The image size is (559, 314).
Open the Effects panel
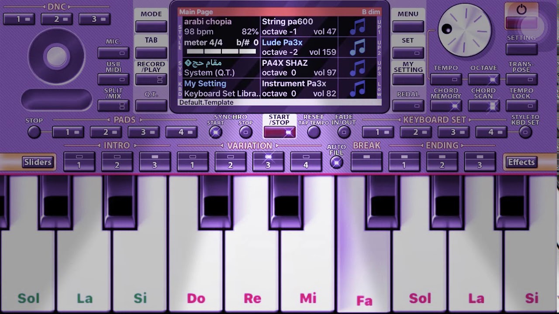pyautogui.click(x=521, y=162)
